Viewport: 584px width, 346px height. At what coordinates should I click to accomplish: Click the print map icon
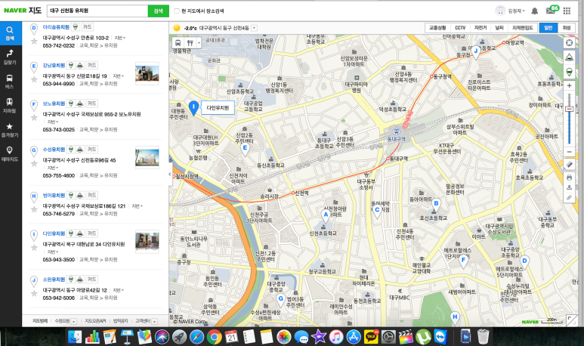pyautogui.click(x=569, y=178)
